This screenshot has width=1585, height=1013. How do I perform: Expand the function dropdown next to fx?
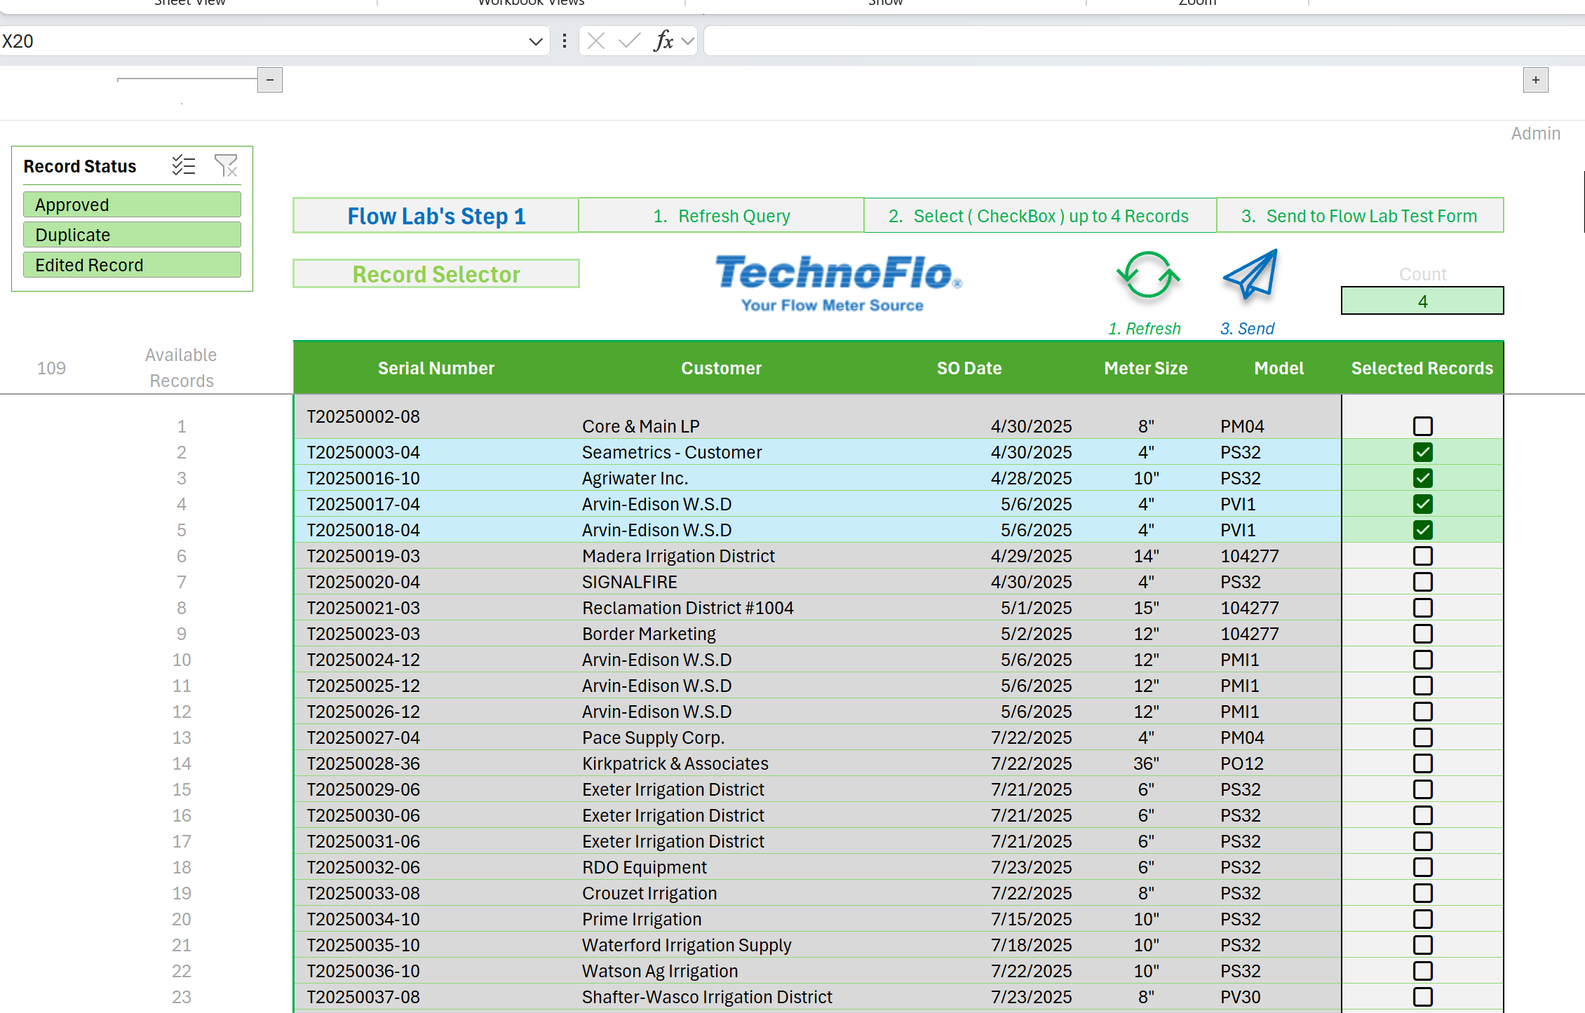[x=688, y=41]
